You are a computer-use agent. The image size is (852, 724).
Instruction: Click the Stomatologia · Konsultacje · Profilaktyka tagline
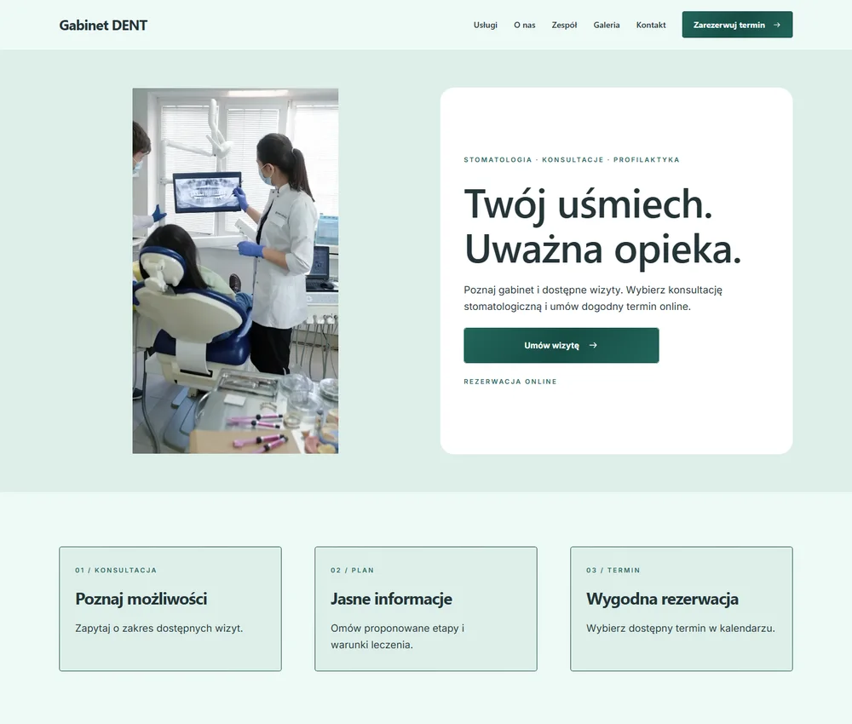coord(572,159)
